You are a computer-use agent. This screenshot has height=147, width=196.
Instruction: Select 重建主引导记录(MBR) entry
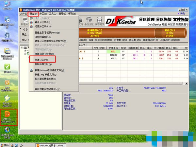coord(47,33)
